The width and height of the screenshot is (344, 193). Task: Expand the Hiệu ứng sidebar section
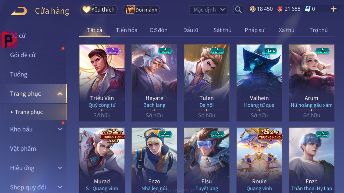point(60,168)
